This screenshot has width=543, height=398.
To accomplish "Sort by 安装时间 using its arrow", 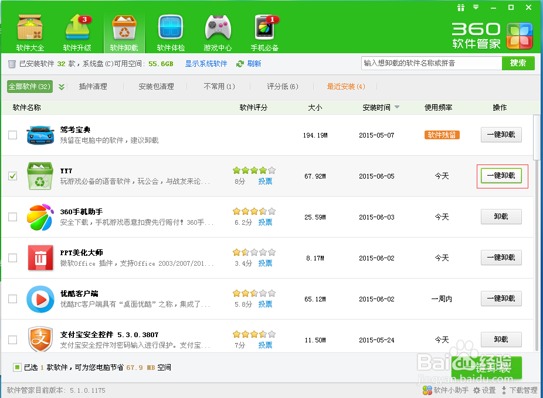I will pyautogui.click(x=397, y=107).
